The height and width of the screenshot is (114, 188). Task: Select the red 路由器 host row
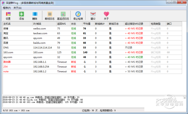point(92,62)
